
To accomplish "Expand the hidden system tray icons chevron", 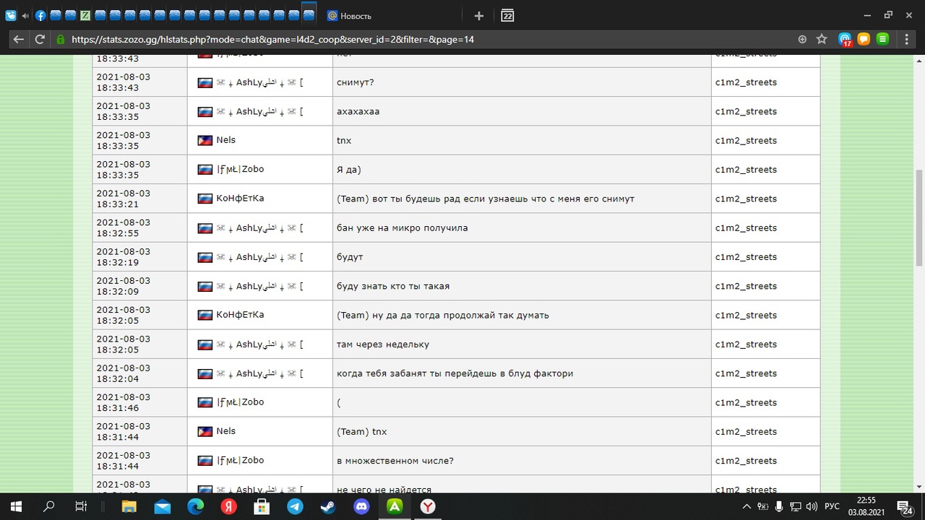I will [x=747, y=506].
